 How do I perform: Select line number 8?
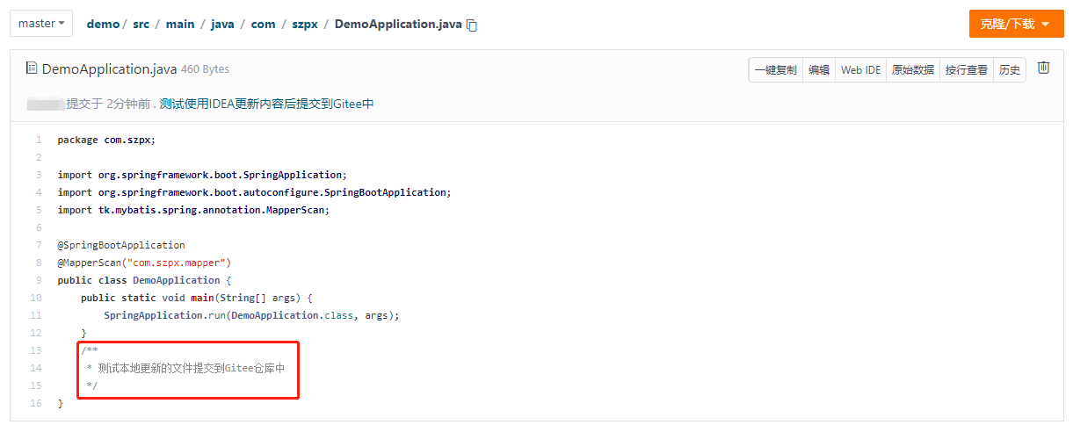coord(38,263)
